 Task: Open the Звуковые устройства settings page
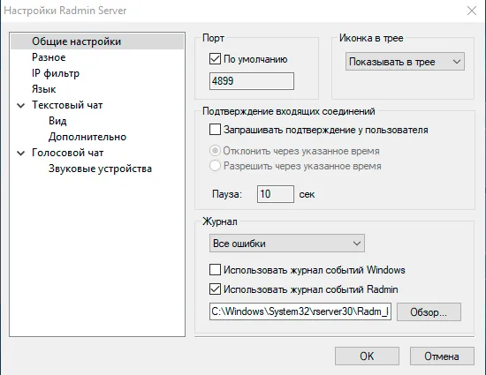(x=100, y=169)
